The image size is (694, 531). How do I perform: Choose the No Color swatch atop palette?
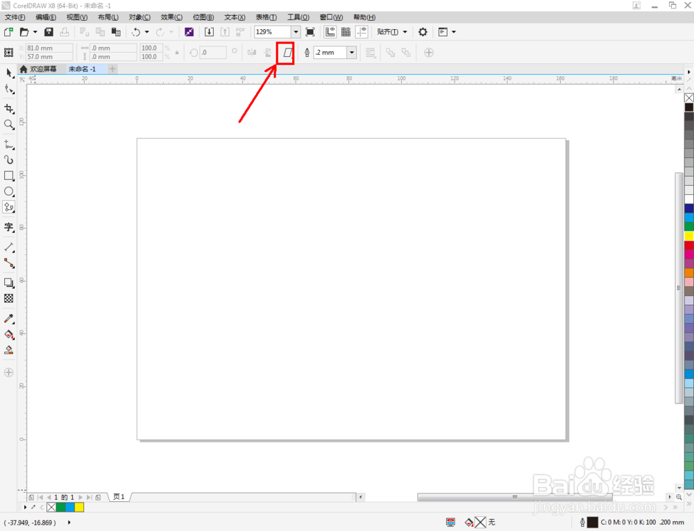tap(689, 98)
